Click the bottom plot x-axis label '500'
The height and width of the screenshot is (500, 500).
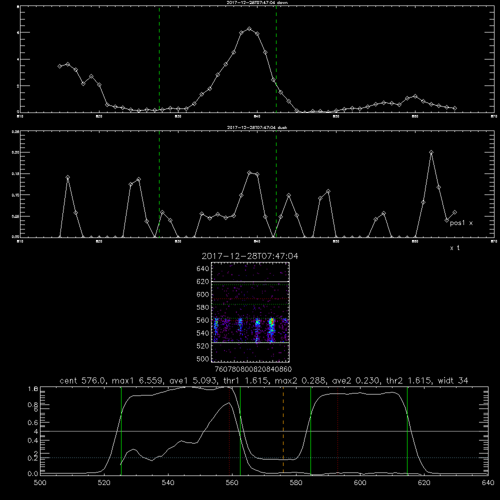[x=40, y=483]
